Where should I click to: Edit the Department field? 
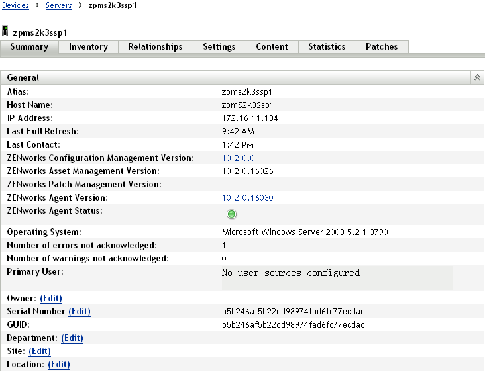pyautogui.click(x=72, y=338)
